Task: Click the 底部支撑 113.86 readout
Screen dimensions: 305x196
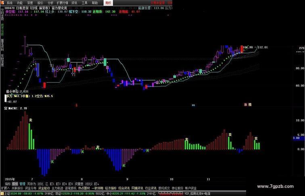Action: click(151, 8)
